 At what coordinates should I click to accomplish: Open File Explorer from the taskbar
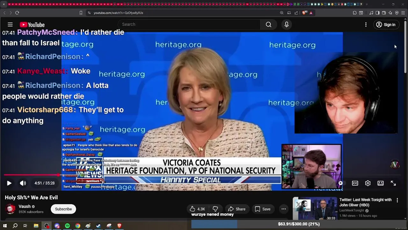(x=36, y=226)
